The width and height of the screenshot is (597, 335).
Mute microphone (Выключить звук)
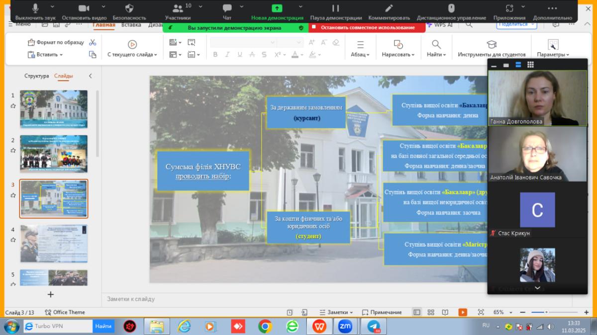[35, 8]
